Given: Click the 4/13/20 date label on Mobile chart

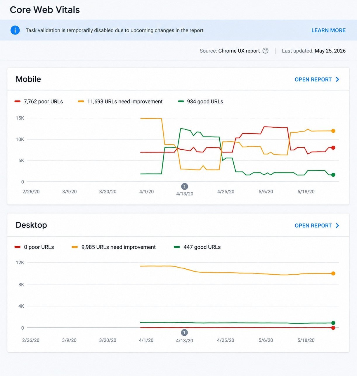Looking at the screenshot, I should [185, 194].
